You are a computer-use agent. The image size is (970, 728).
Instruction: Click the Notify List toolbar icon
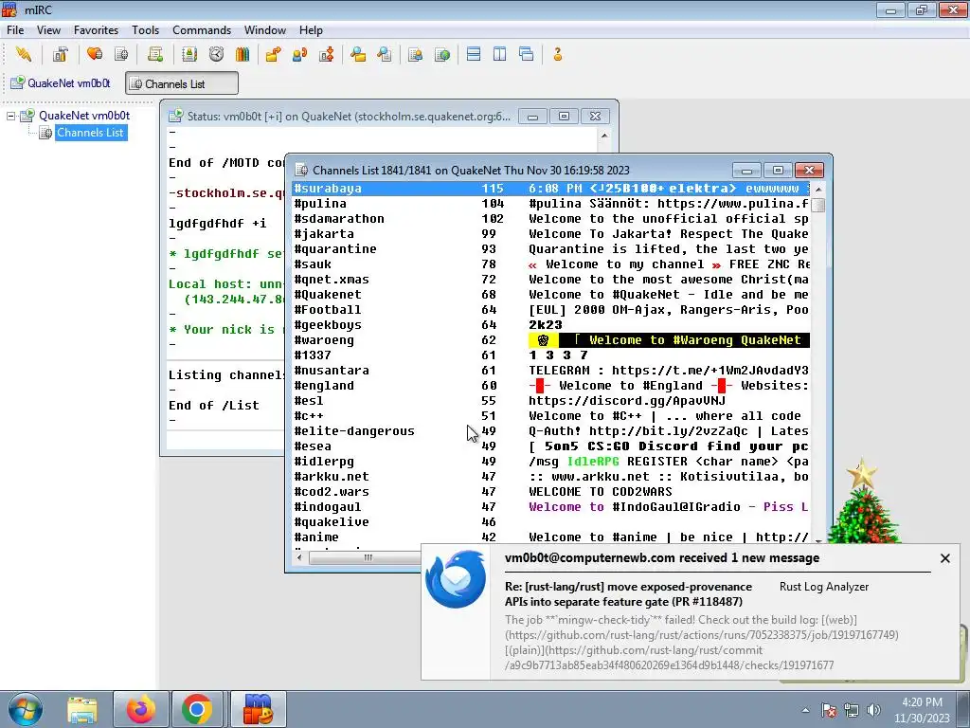tap(415, 54)
